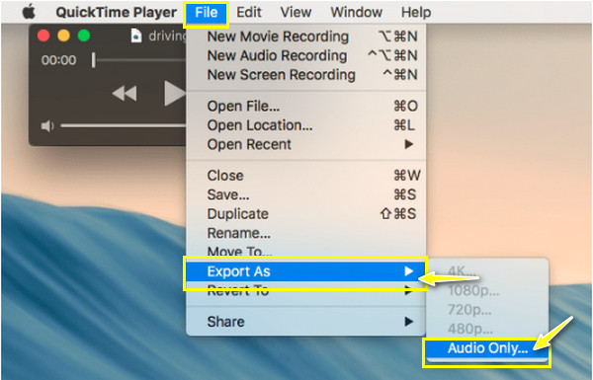Choose Audio Only… export option
This screenshot has width=593, height=380.
pyautogui.click(x=487, y=348)
